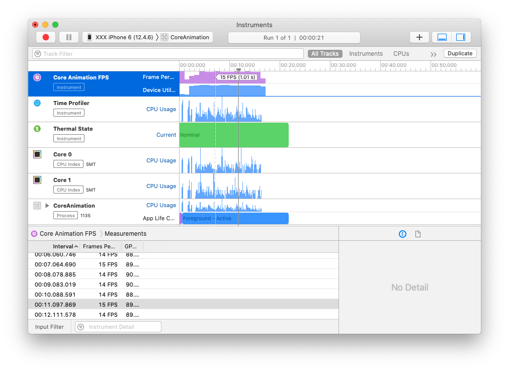
Task: Toggle the bottom detail pane view
Action: (x=442, y=37)
